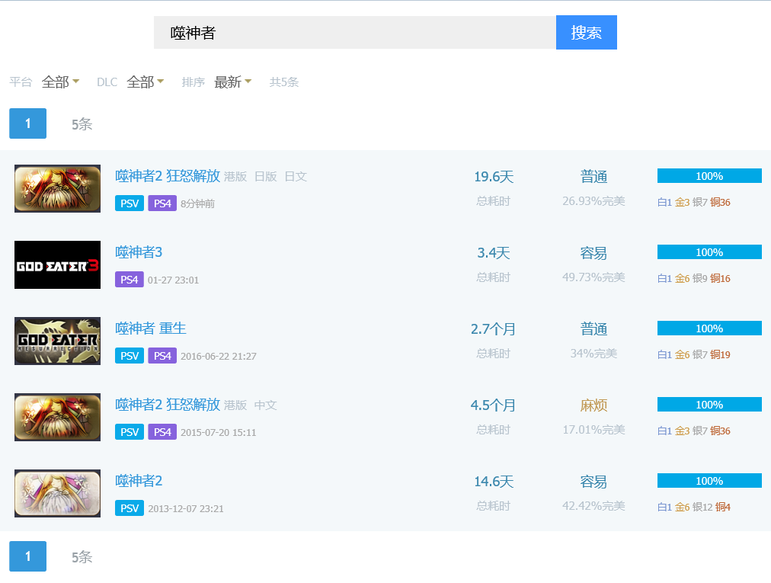Click the 5条 count beside top pagination
This screenshot has width=771, height=583.
coord(82,124)
